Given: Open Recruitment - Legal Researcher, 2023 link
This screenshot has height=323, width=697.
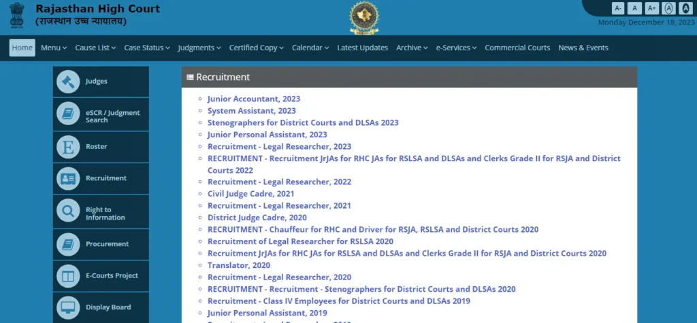Looking at the screenshot, I should tap(279, 147).
